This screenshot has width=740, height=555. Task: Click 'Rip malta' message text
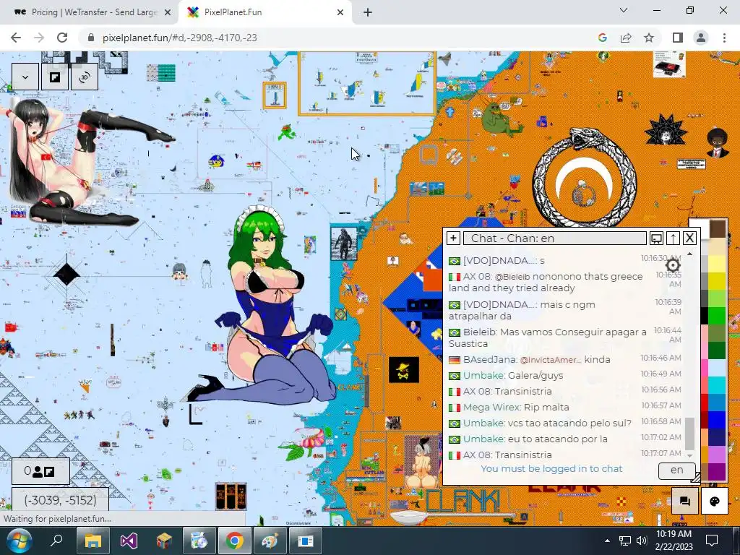click(546, 407)
